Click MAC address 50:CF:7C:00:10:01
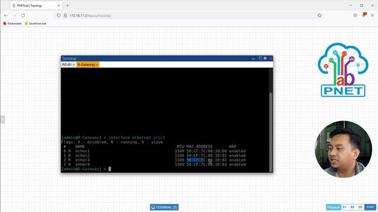378x212 pixels. coord(207,155)
